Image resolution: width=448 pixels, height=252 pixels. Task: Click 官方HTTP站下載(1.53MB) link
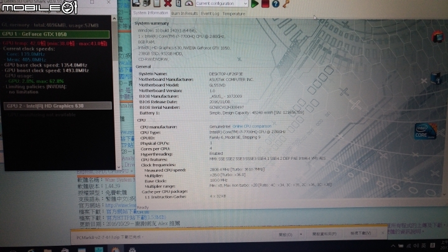coord(136,217)
